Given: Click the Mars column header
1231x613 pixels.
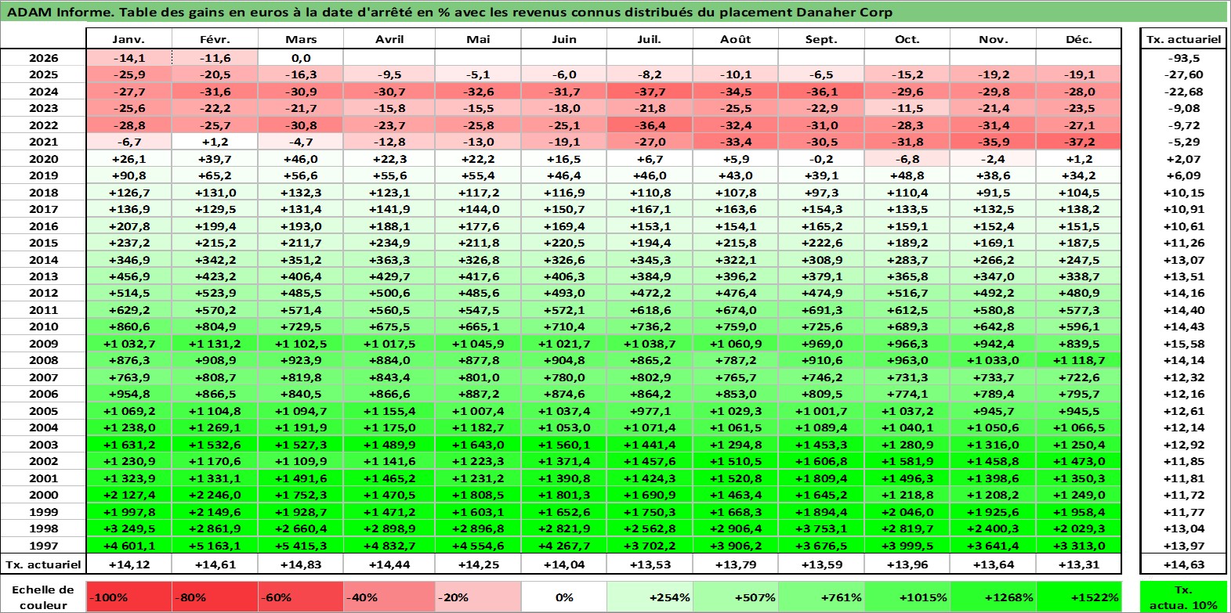Looking at the screenshot, I should coord(301,39).
